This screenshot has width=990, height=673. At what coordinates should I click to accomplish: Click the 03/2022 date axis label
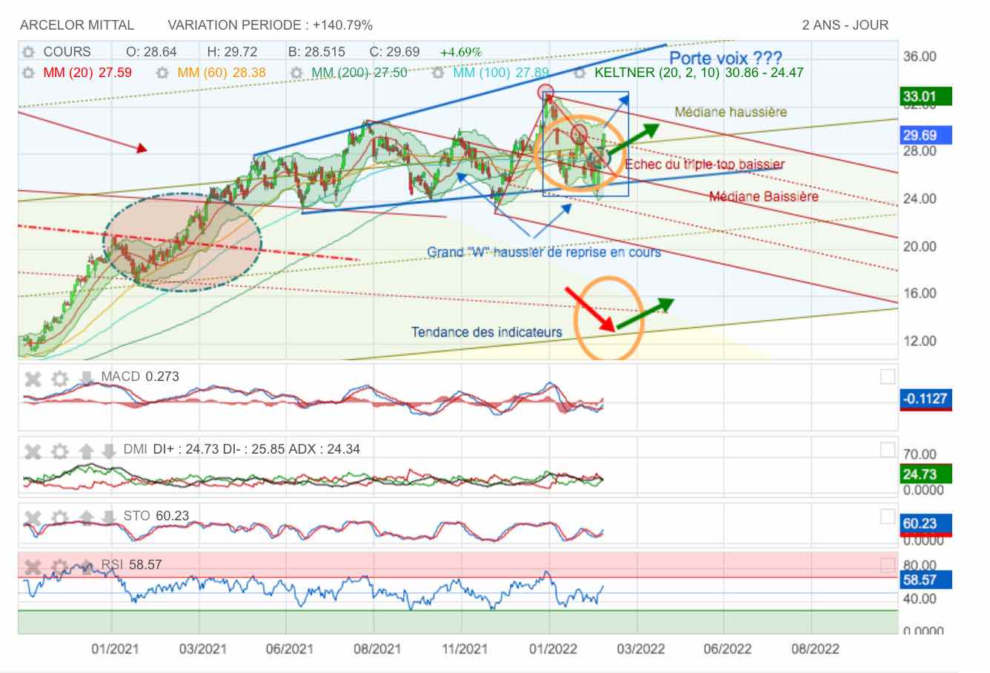coord(640,649)
